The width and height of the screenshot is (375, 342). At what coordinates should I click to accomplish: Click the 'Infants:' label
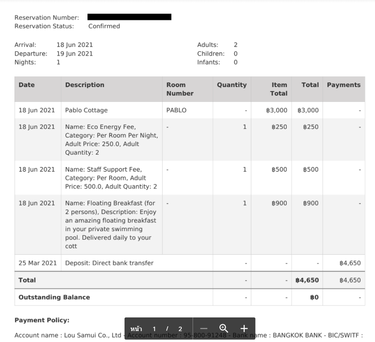(x=209, y=62)
